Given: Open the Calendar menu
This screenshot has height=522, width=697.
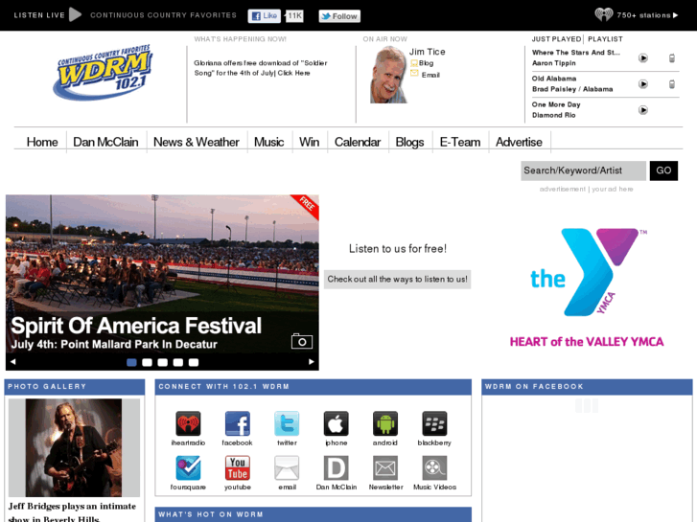Looking at the screenshot, I should (358, 142).
